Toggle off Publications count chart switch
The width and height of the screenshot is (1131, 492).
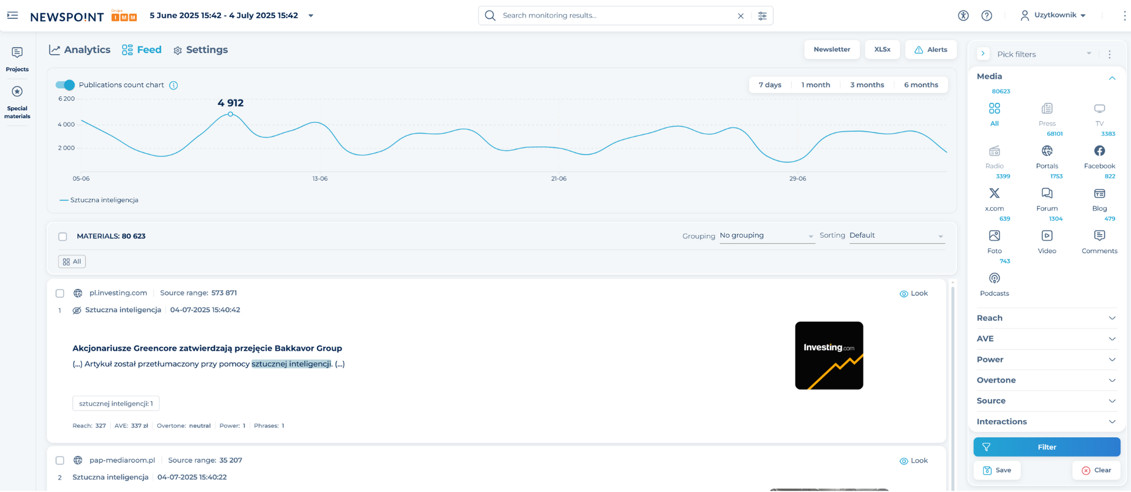65,85
